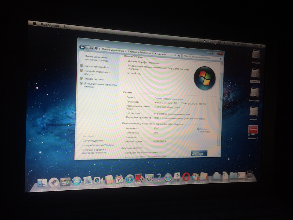Click the Bluetooth menu bar icon
Viewport: 293px width, 220px height.
click(224, 43)
